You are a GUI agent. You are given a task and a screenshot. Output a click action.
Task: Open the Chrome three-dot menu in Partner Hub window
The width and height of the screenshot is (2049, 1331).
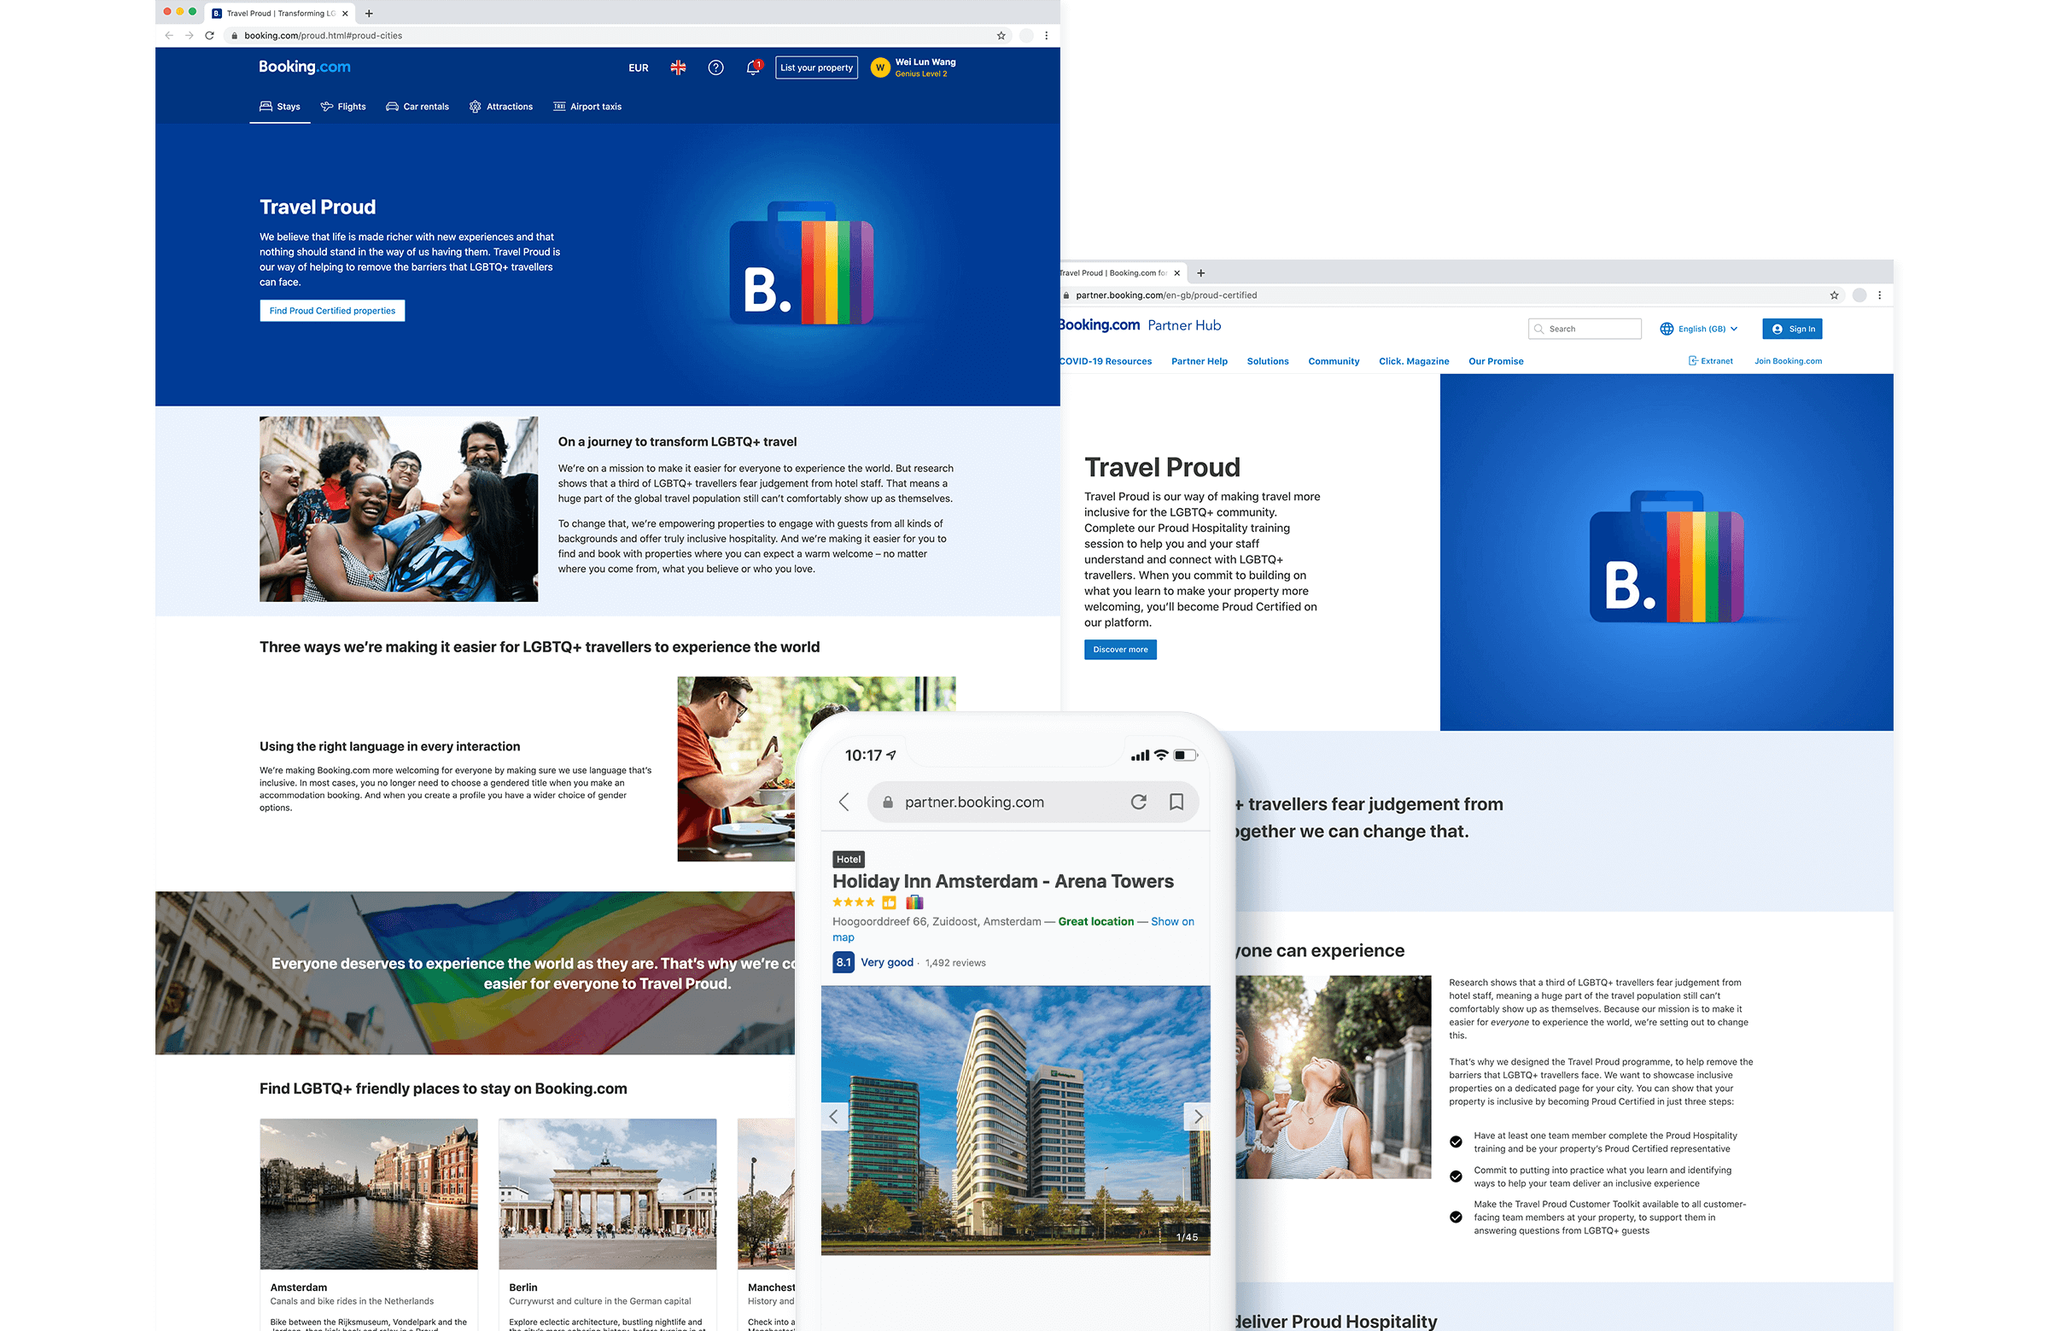[1879, 295]
